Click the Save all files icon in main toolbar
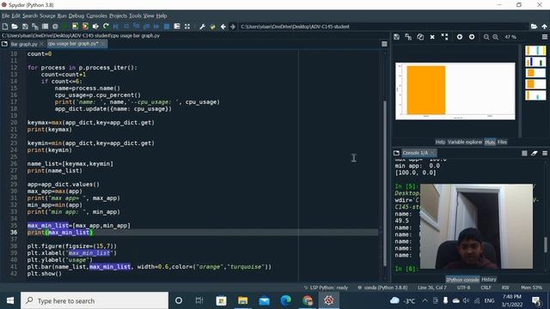 pyautogui.click(x=34, y=27)
